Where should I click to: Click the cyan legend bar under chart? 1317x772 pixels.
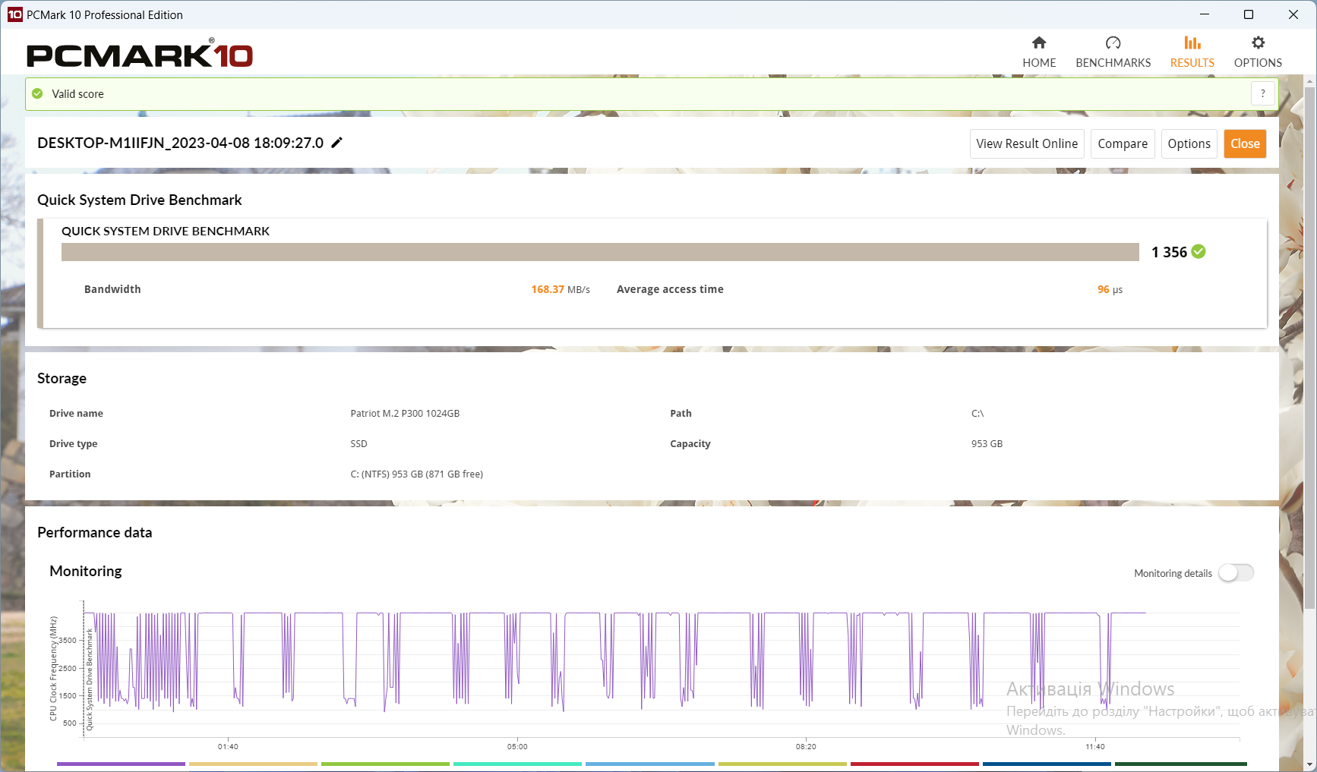coord(517,764)
